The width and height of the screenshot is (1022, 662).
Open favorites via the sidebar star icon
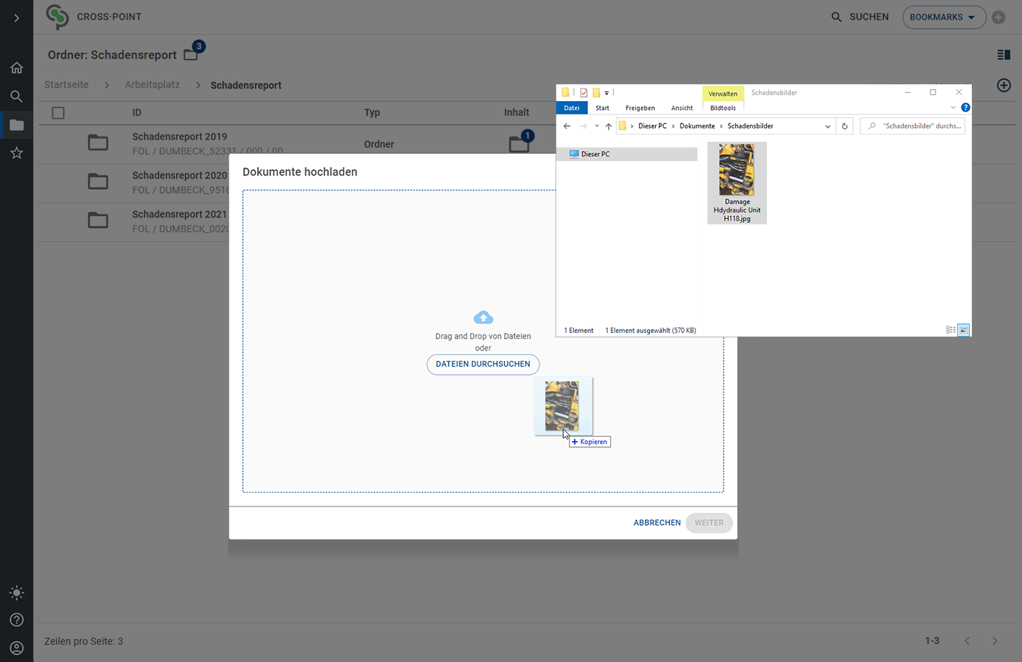(17, 153)
